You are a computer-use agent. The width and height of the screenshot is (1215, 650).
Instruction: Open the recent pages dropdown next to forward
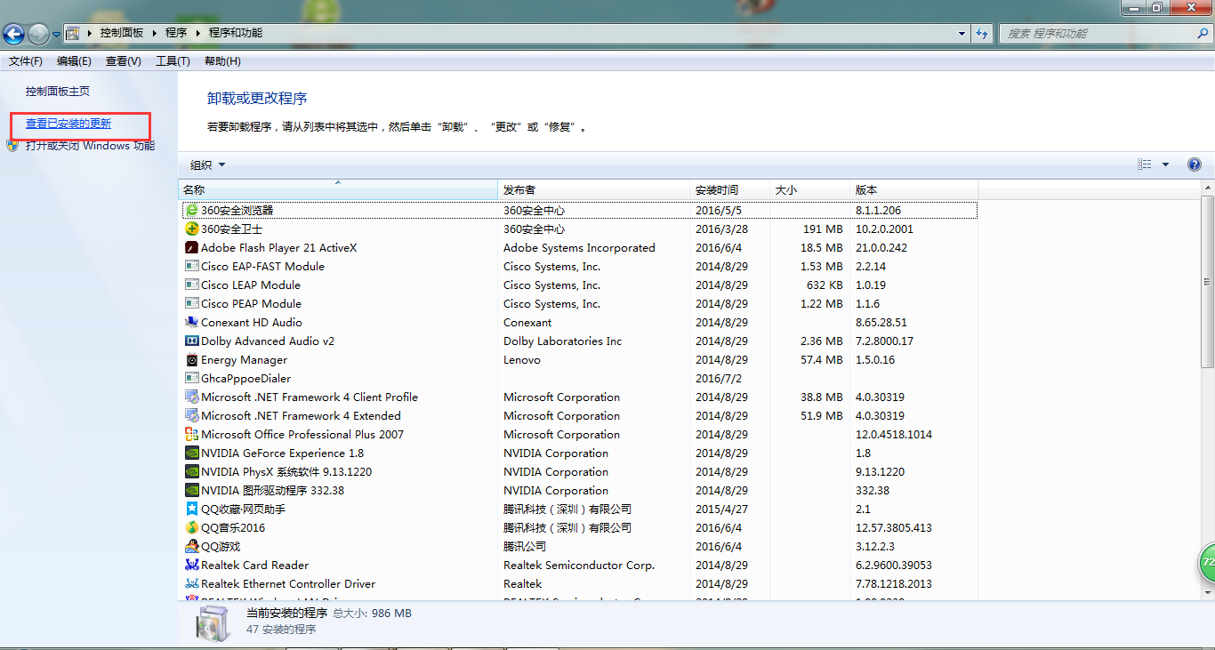click(56, 34)
